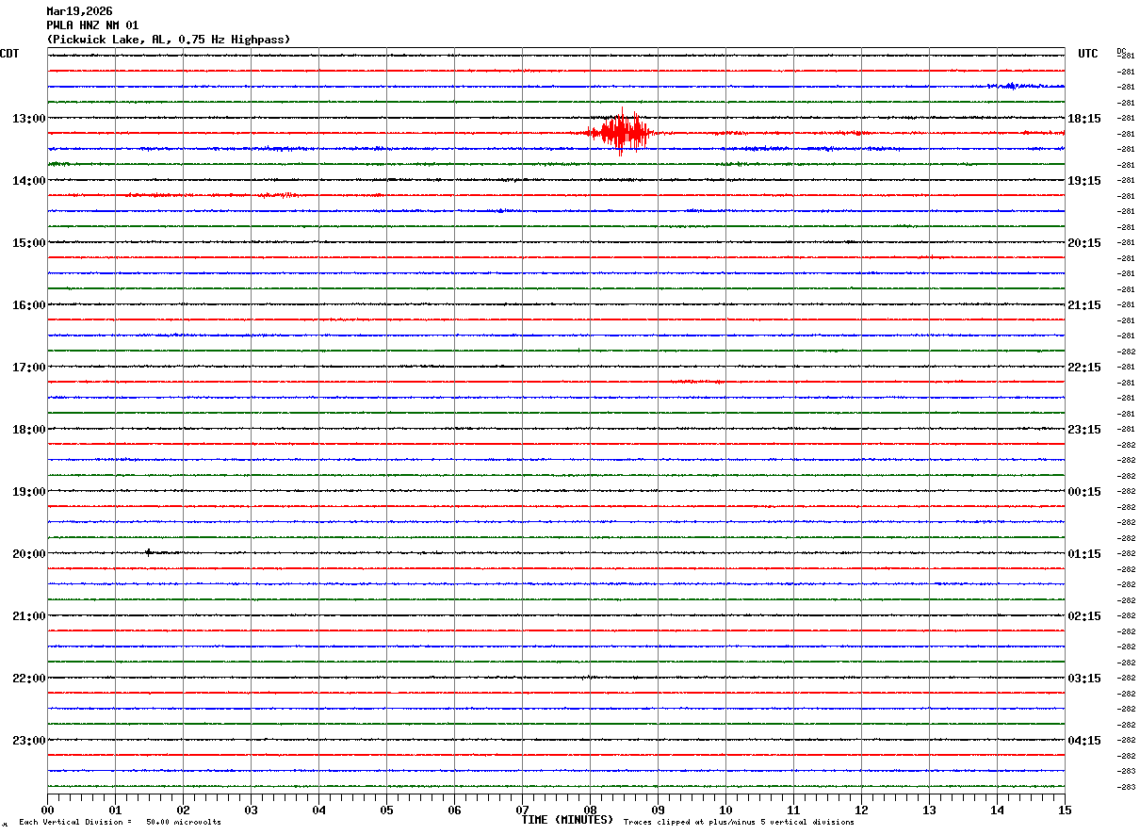Viewport: 1140px width, 835px height.
Task: Click the Mar19,2026 date header
Action: coord(79,11)
